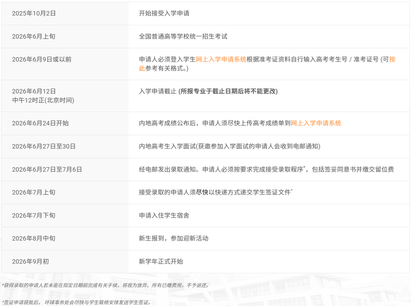Click the date cell 2026年6月12日
411x306 pixels.
pyautogui.click(x=34, y=91)
